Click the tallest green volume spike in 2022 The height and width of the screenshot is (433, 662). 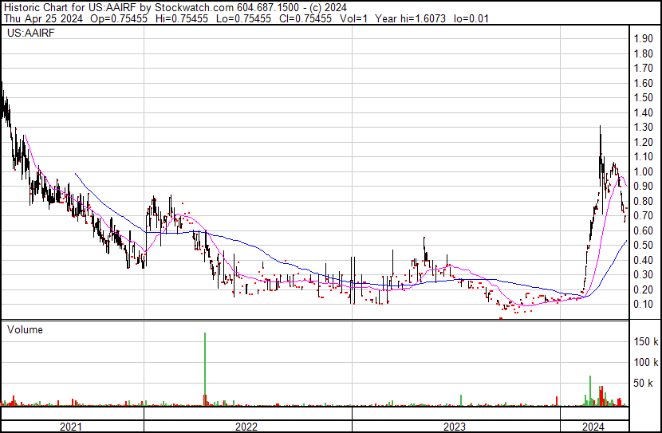tap(205, 367)
